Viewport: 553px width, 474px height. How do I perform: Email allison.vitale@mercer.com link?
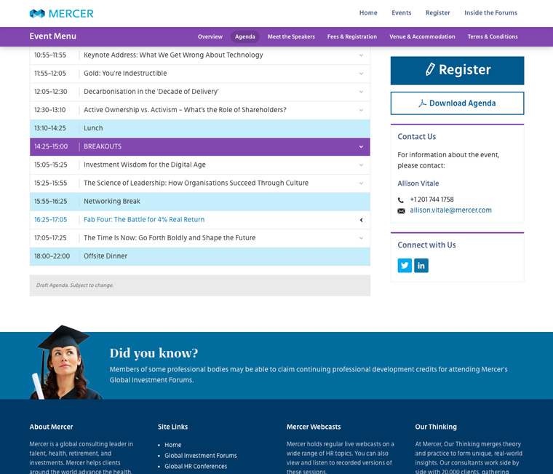coord(450,210)
